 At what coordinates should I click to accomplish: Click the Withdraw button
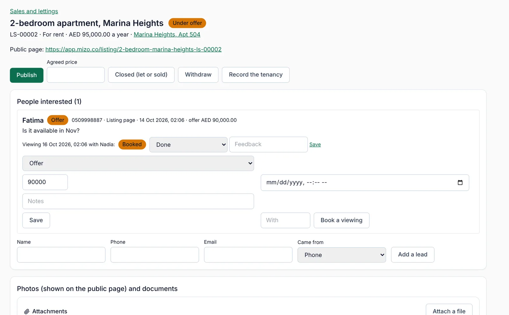coord(198,75)
